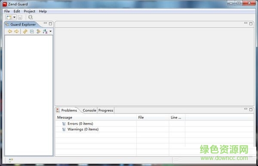
Task: Minimize the editor area panel
Action: point(246,23)
